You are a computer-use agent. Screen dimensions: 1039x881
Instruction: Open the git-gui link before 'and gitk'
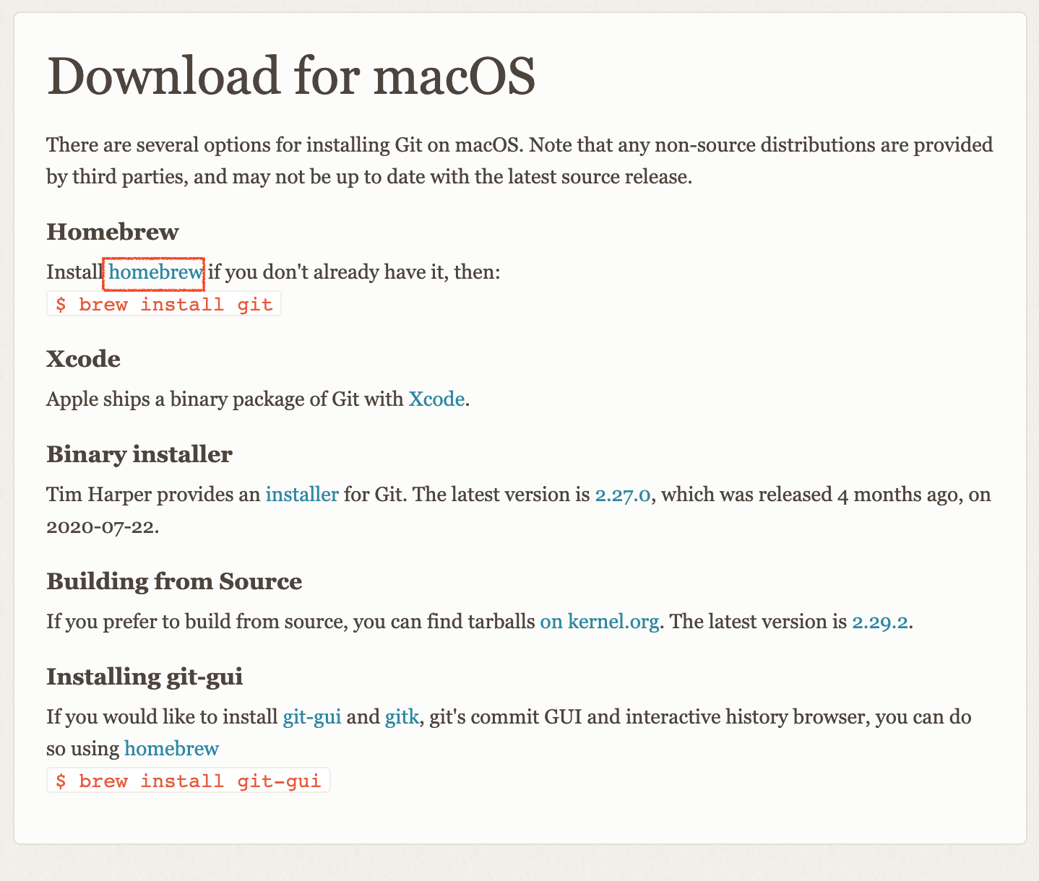312,718
